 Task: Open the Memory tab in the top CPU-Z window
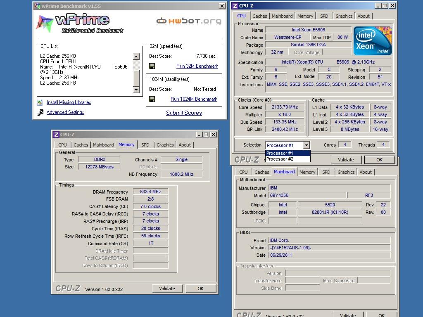coord(305,16)
